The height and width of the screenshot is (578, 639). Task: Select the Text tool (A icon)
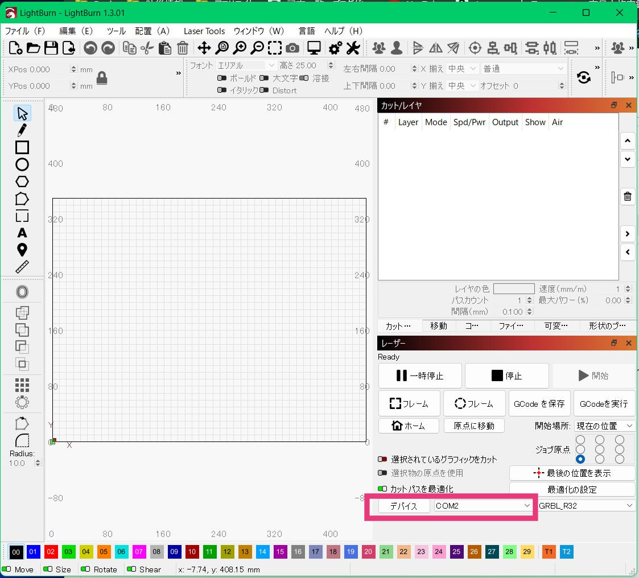click(x=22, y=233)
